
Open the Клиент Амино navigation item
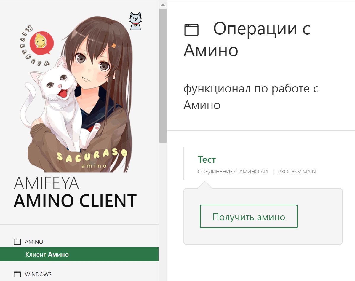tap(79, 254)
